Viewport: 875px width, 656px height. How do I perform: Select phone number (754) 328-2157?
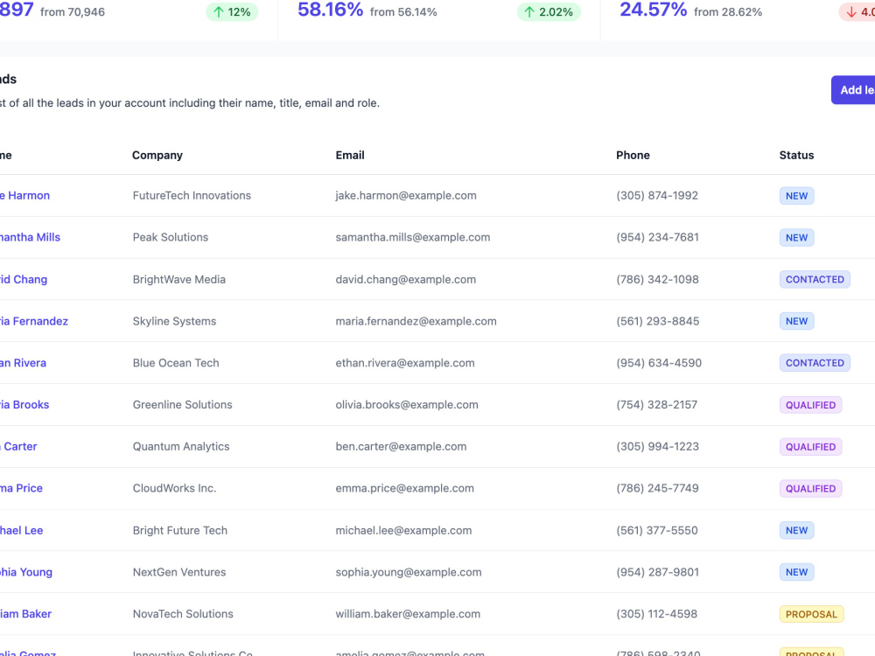[x=657, y=404]
